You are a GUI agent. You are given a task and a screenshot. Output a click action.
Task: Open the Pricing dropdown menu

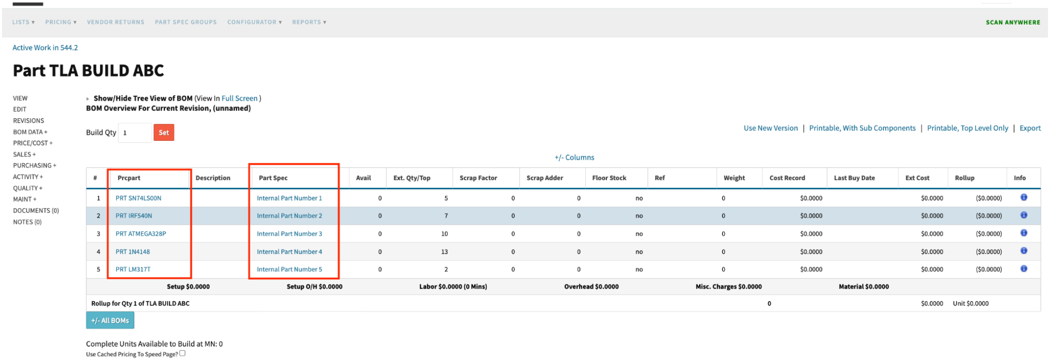pyautogui.click(x=60, y=22)
